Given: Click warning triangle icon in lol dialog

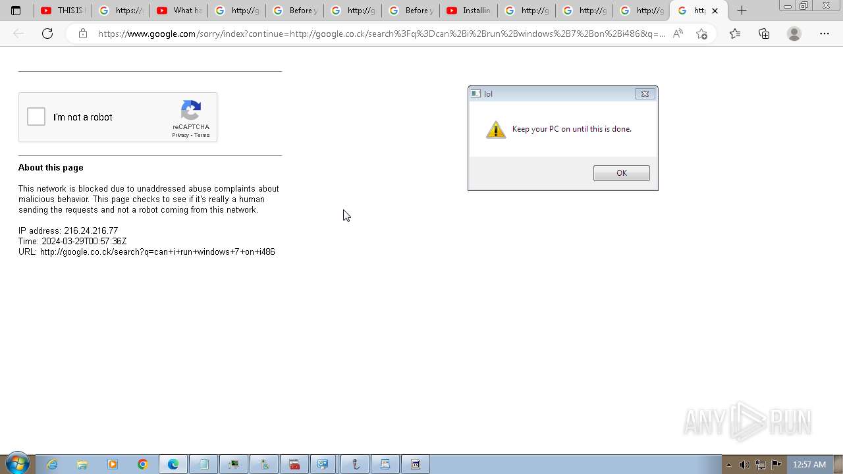Looking at the screenshot, I should [x=496, y=130].
